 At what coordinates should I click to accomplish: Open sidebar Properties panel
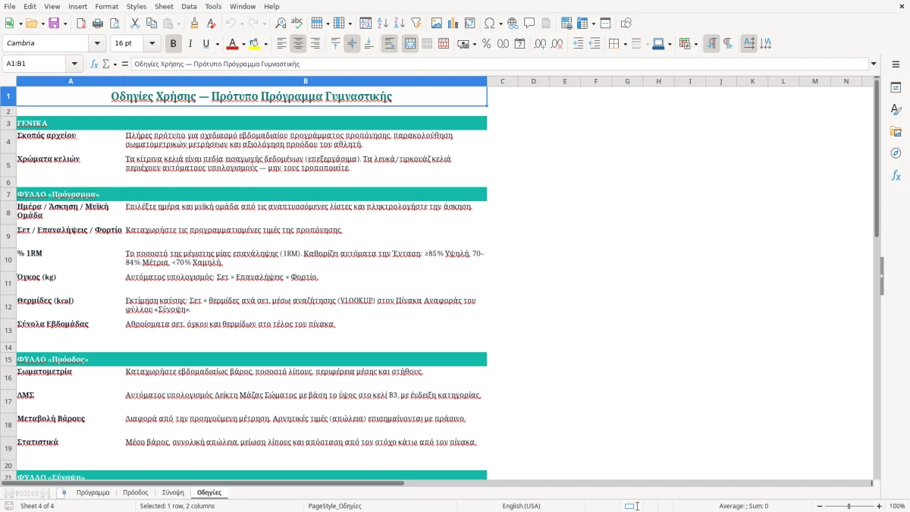pos(896,88)
